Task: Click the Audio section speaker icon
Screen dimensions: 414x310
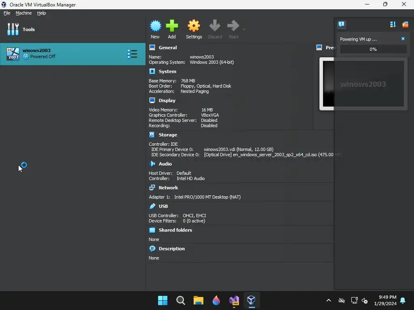Action: point(152,163)
